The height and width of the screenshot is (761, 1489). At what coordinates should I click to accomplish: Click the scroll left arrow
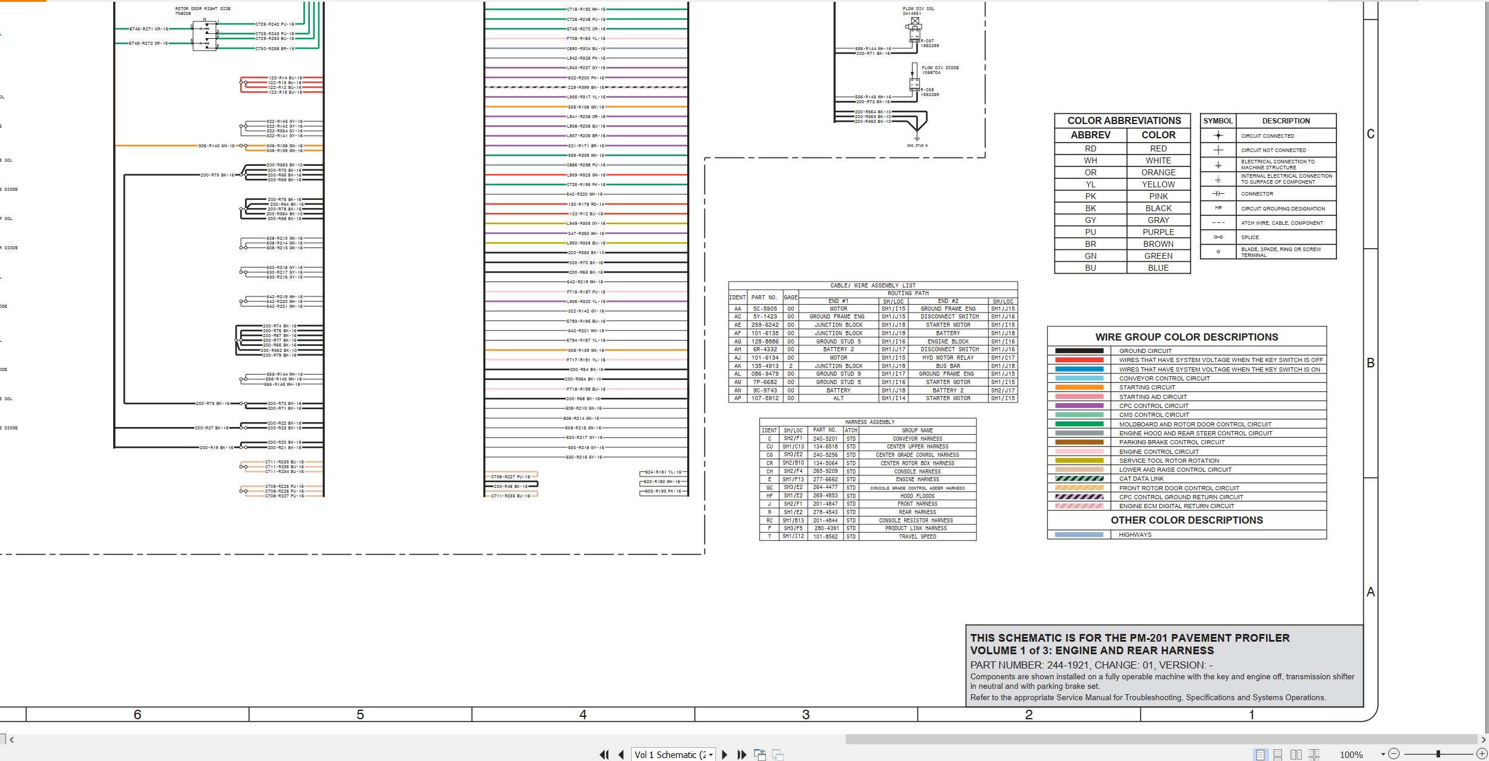pos(11,740)
